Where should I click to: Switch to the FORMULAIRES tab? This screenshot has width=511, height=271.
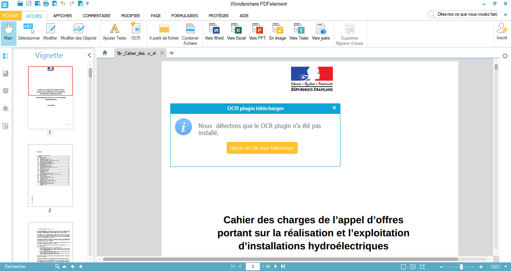(x=185, y=16)
